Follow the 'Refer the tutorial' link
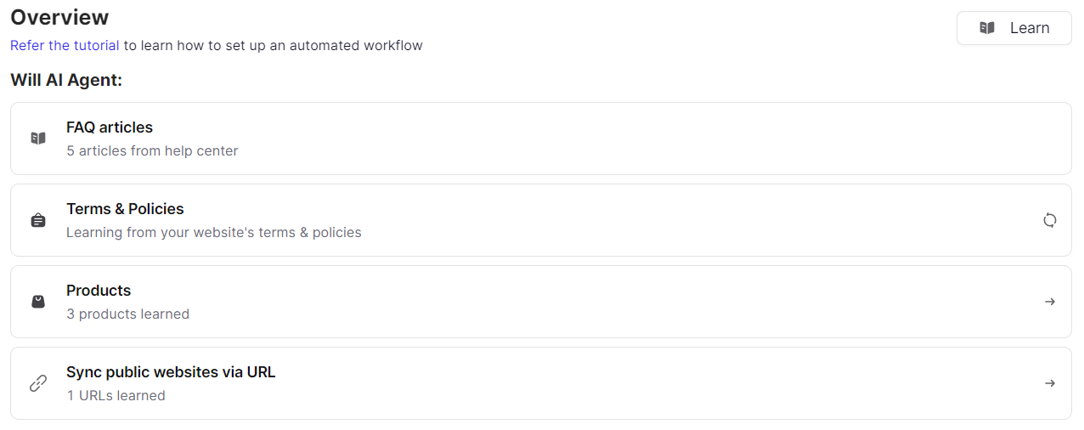The width and height of the screenshot is (1084, 430). coord(65,45)
